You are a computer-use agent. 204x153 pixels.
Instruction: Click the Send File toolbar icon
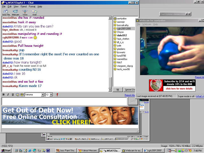coord(6,12)
